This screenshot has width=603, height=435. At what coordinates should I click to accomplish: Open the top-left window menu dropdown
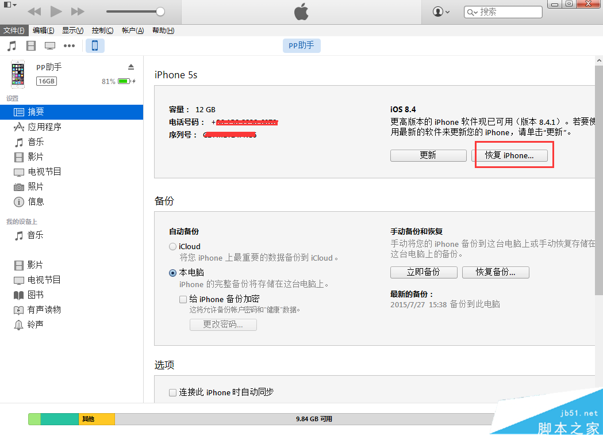[x=10, y=5]
